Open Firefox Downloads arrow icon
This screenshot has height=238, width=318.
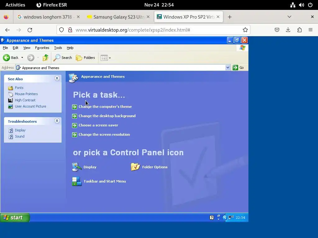[288, 30]
